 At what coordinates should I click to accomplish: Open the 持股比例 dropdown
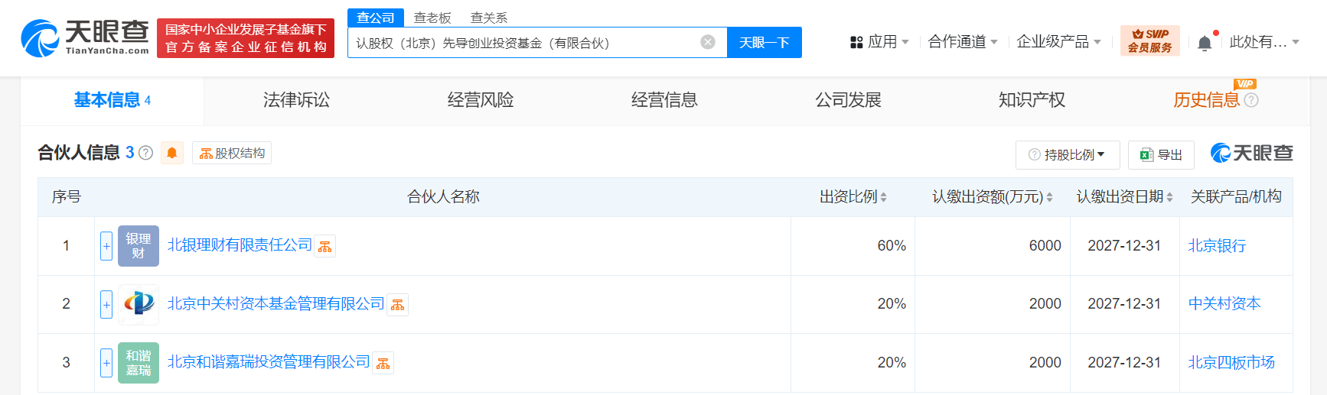click(x=1068, y=155)
